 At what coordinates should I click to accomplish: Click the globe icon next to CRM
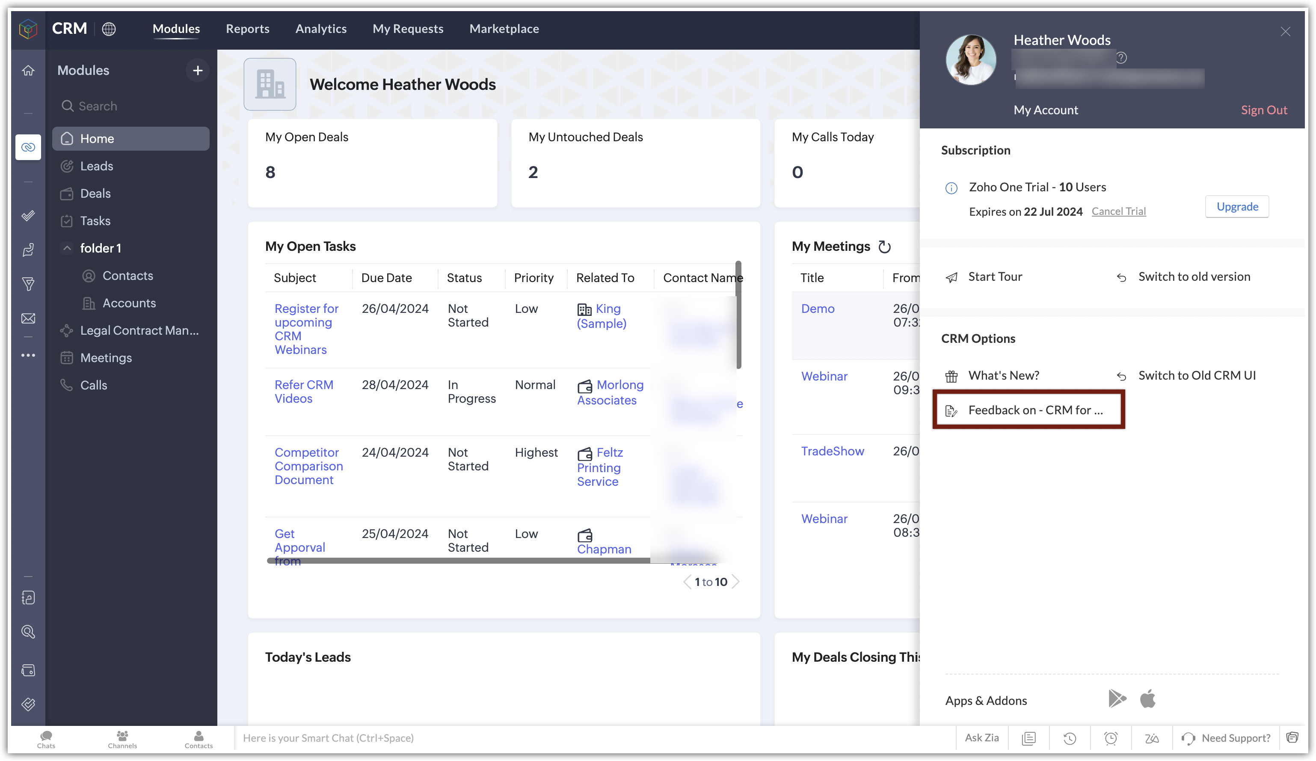[109, 29]
